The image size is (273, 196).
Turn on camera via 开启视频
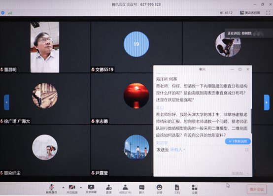click(x=72, y=189)
